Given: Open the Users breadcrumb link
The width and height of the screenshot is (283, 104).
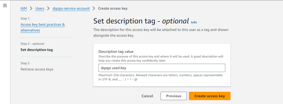Looking at the screenshot, I should tap(40, 8).
